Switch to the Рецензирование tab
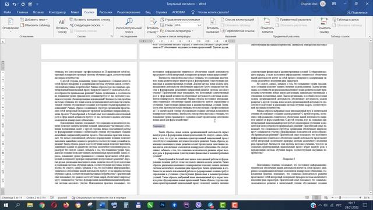The height and width of the screenshot is (210, 373). tap(129, 12)
